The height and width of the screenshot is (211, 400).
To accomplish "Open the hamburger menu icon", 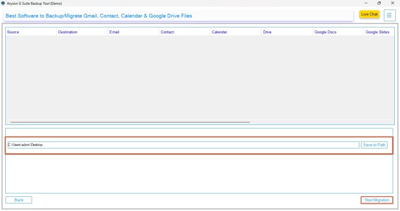I will [x=389, y=15].
